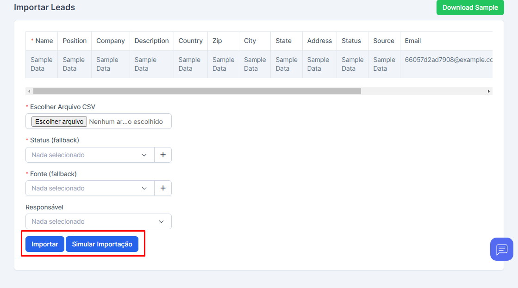Click right arrow of horizontal scrollbar
The width and height of the screenshot is (518, 288).
488,92
